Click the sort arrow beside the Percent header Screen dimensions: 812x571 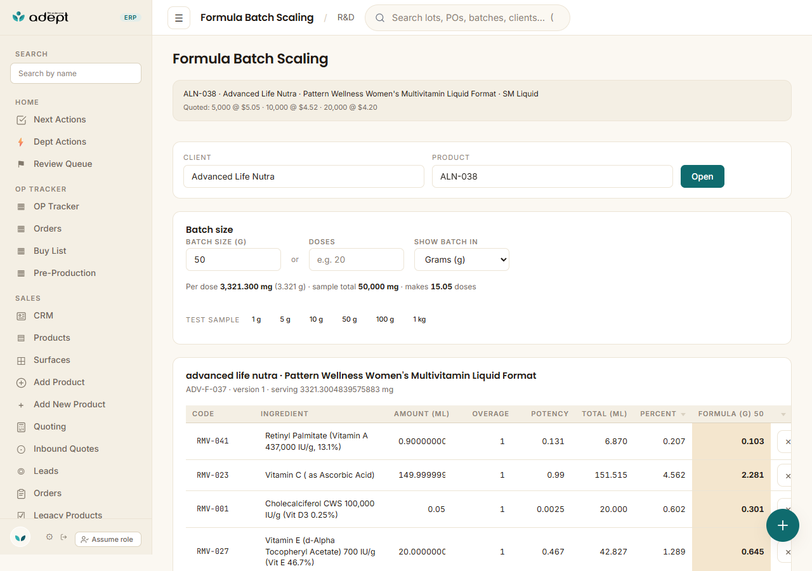point(683,414)
